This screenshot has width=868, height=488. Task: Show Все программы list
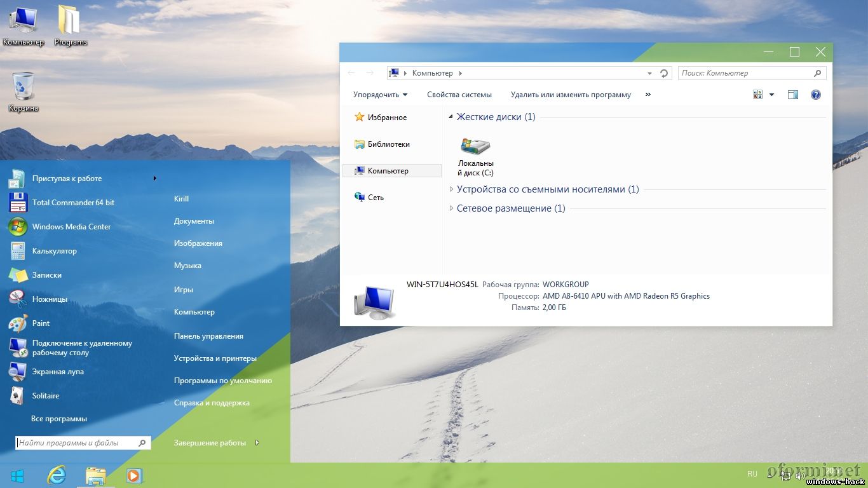[59, 419]
